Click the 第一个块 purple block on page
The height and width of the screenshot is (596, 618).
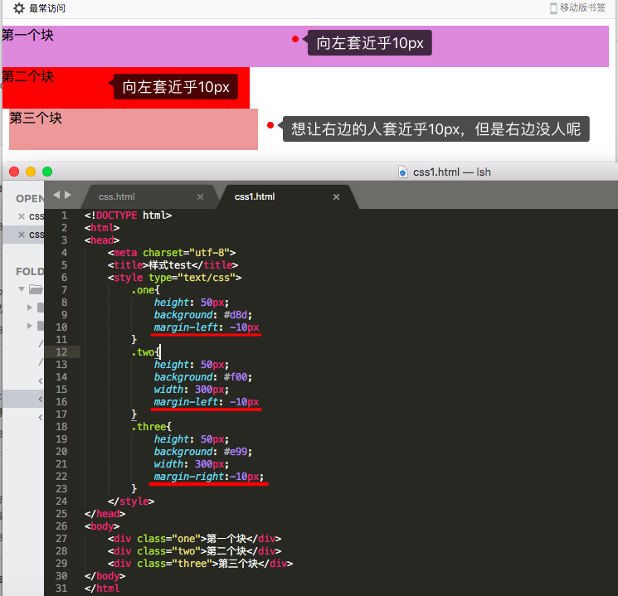pos(305,46)
